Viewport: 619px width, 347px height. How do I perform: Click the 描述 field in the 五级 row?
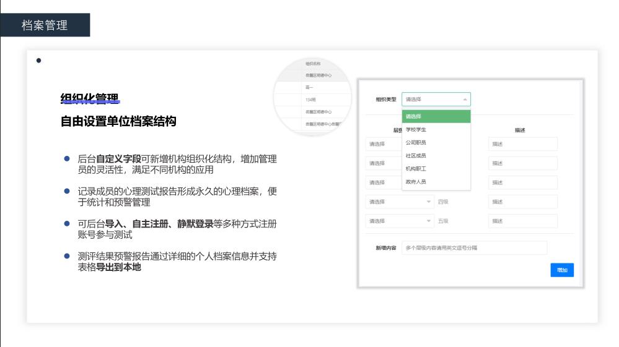click(523, 221)
